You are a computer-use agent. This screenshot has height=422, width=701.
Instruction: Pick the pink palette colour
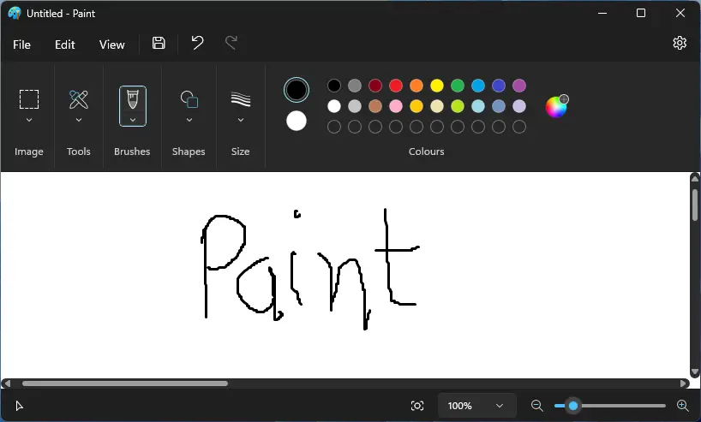pyautogui.click(x=396, y=106)
